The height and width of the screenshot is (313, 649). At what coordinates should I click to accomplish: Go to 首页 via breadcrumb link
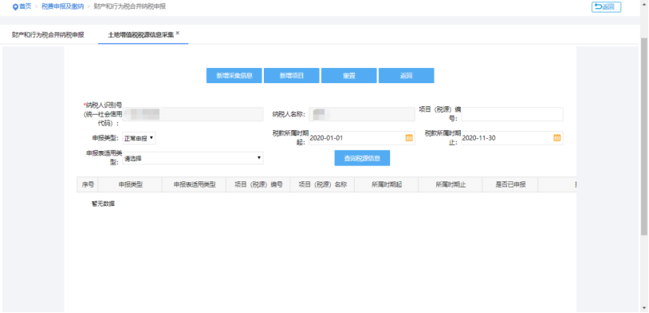pos(26,6)
